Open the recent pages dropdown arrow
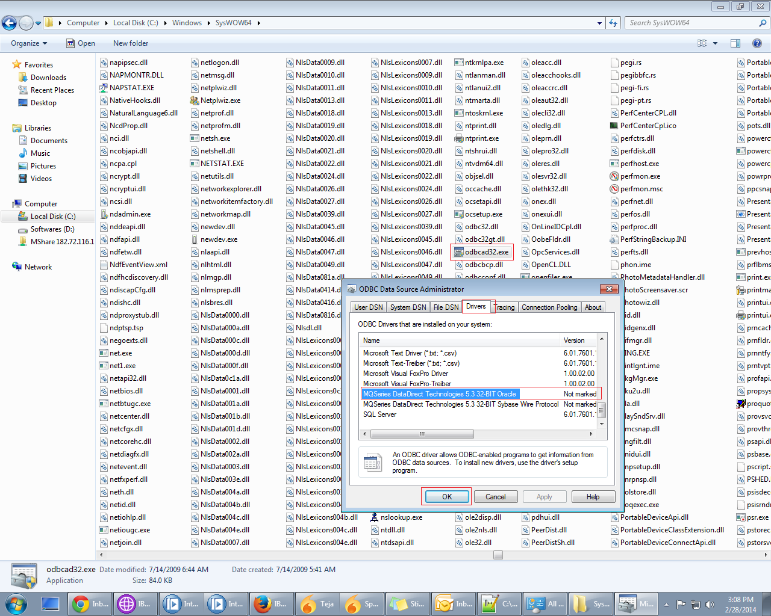 [x=38, y=23]
